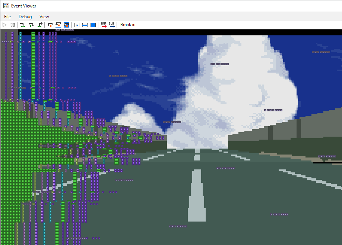Image resolution: width=342 pixels, height=245 pixels.
Task: Click the Run one frame icon
Action: coord(93,25)
